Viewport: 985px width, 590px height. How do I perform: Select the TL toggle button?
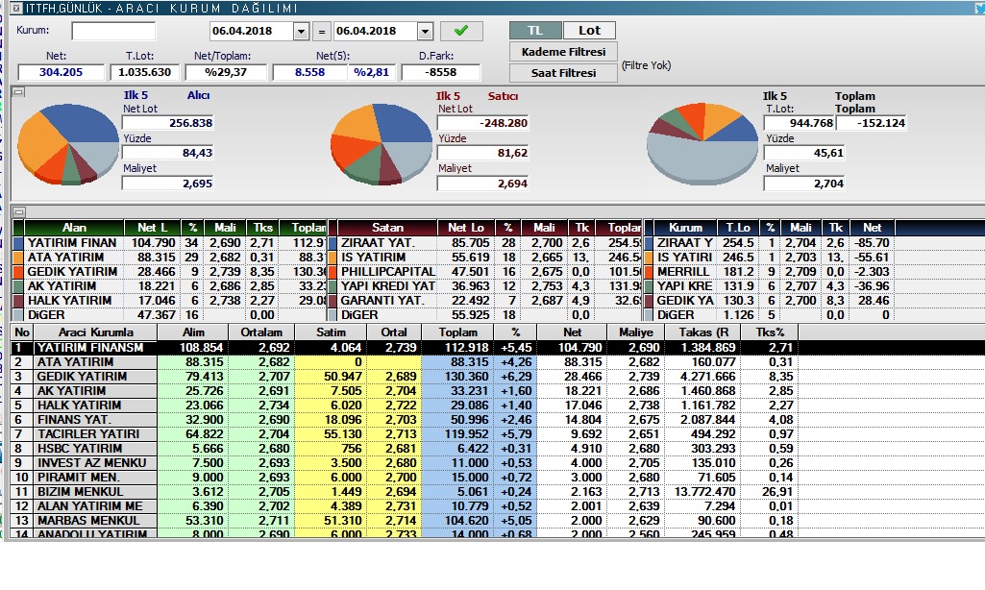[x=535, y=30]
